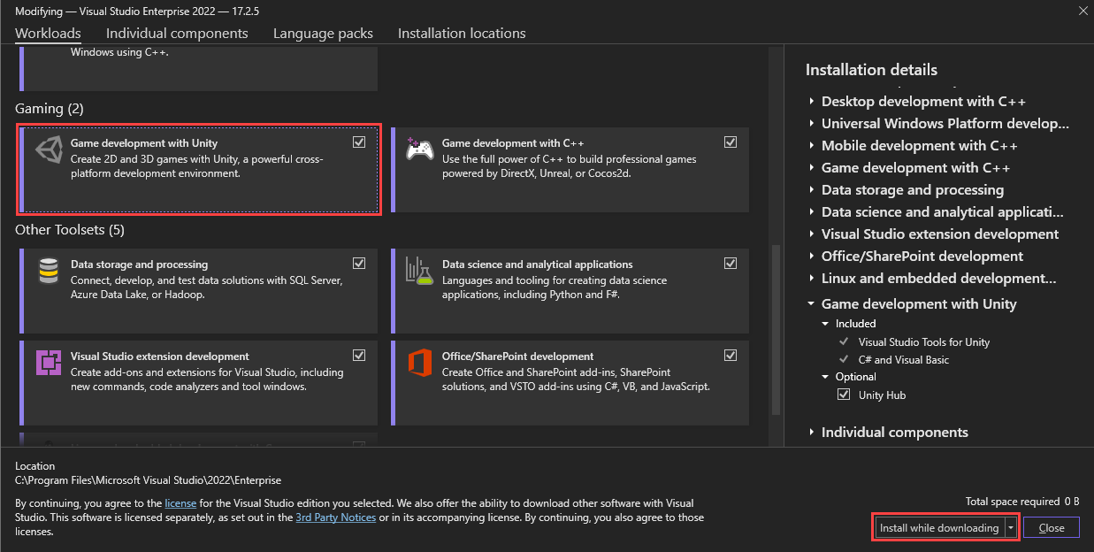Open the 3rd Party Notices link

click(x=335, y=517)
